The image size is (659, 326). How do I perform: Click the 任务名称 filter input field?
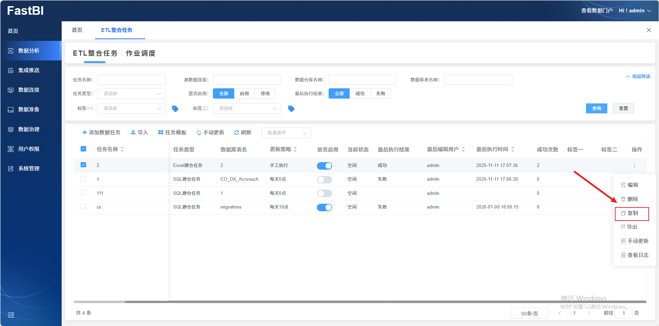click(131, 80)
